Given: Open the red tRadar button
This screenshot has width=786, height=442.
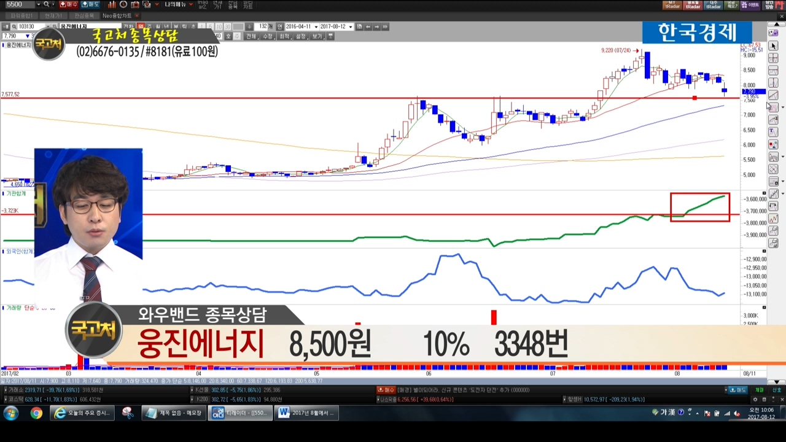Looking at the screenshot, I should (693, 5).
